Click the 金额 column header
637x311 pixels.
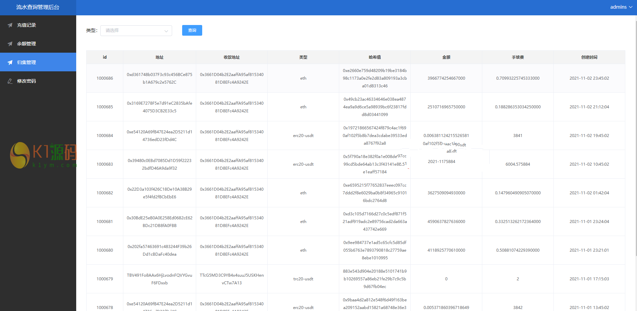446,57
